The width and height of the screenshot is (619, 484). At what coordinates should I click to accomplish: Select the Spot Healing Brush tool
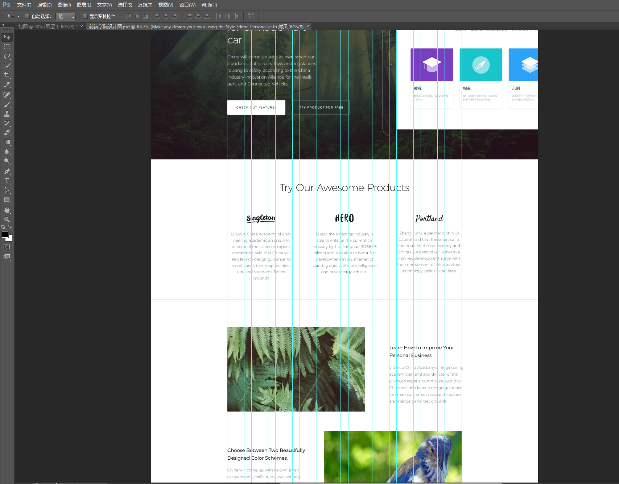[7, 95]
